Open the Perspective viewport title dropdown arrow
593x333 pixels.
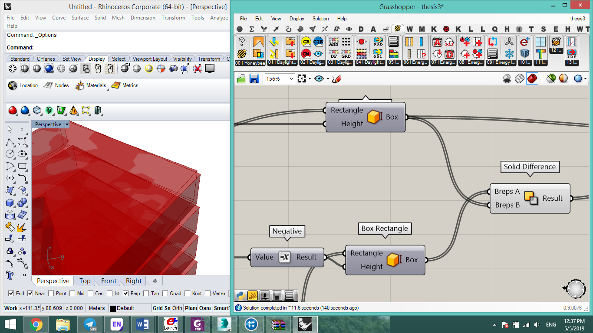[67, 124]
